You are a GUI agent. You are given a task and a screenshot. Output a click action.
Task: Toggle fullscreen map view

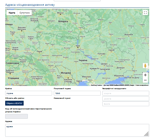145,13
